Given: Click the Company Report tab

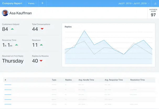Looking at the screenshot, I should [x=12, y=3].
